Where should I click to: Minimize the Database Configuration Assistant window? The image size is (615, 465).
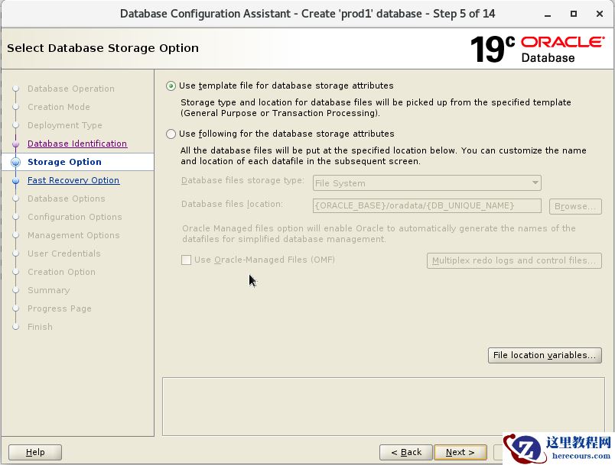point(548,14)
